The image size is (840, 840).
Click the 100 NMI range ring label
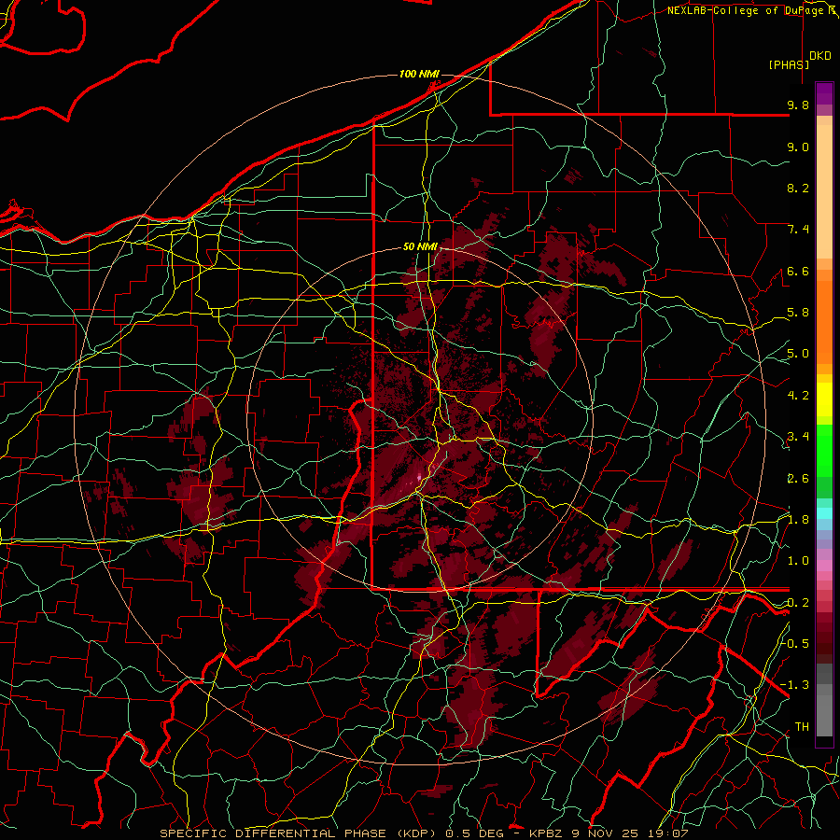419,74
